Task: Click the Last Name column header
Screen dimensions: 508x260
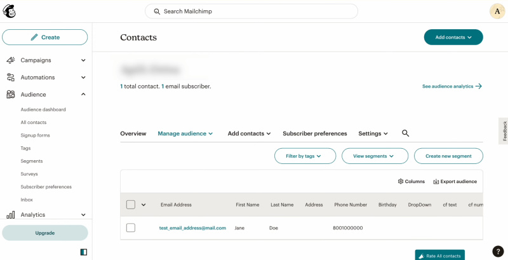Action: [x=282, y=205]
